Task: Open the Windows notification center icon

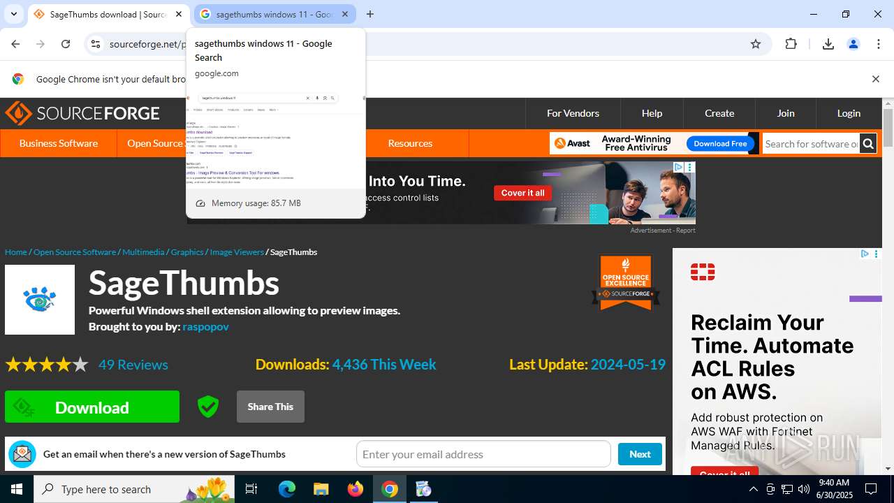Action: 871,489
